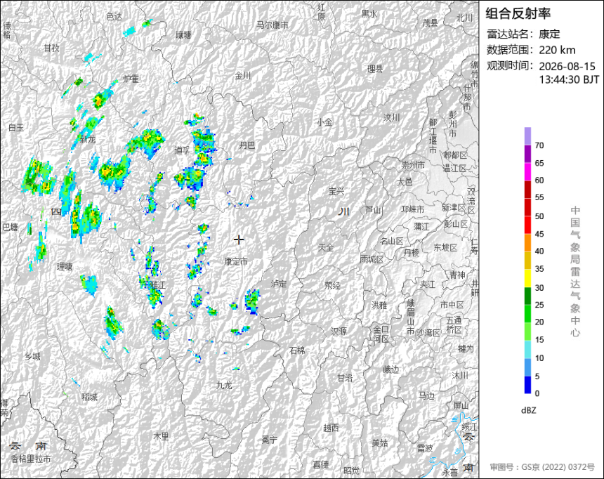This screenshot has width=604, height=479.
Task: Click the 木里 county label
Action: point(161,436)
